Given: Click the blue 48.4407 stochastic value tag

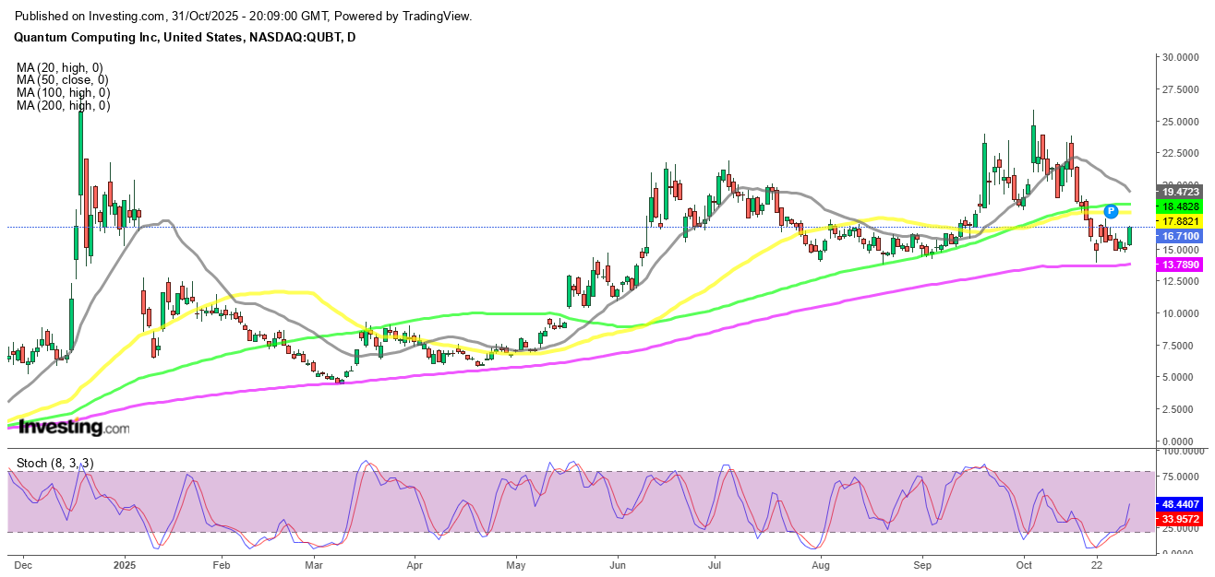Looking at the screenshot, I should [1182, 505].
